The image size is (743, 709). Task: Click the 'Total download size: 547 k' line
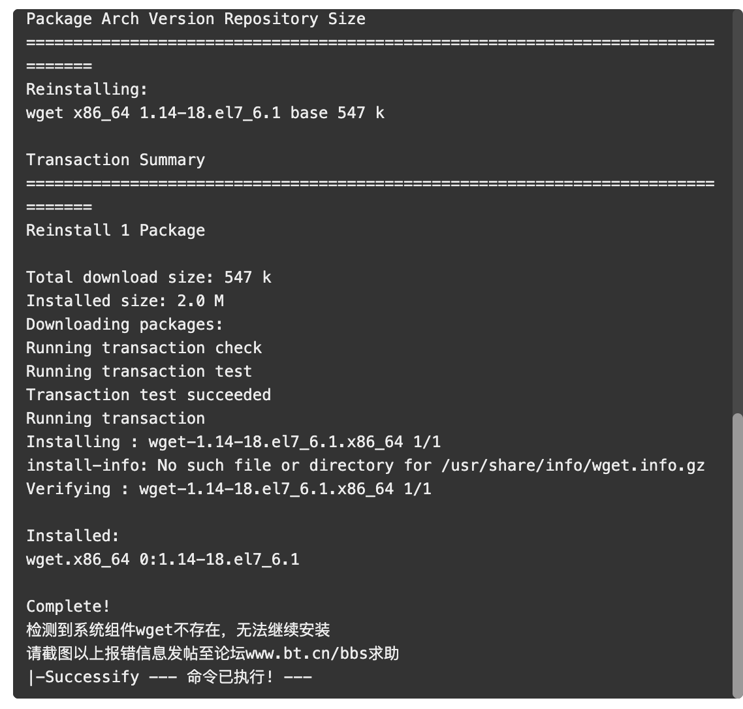[x=149, y=277]
